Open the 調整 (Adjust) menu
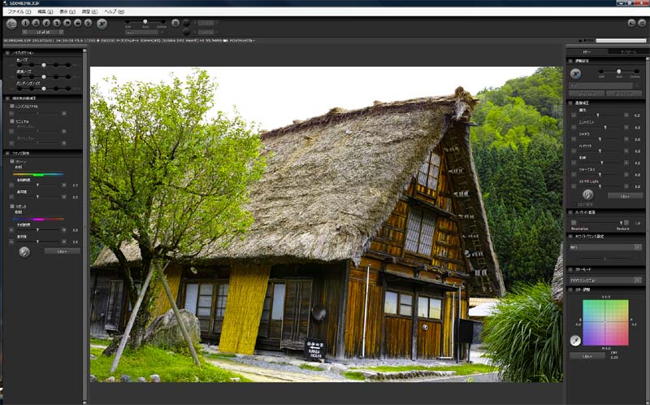Viewport: 650px width, 405px height. point(89,11)
